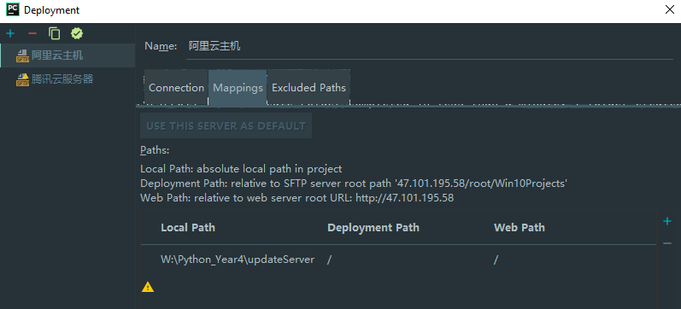Image resolution: width=681 pixels, height=309 pixels.
Task: Click the yellow warning triangle icon
Action: coord(148,287)
